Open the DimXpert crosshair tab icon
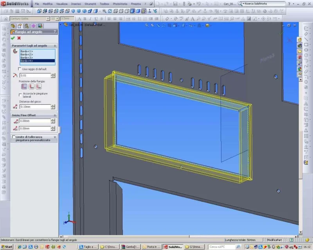 (33, 26)
